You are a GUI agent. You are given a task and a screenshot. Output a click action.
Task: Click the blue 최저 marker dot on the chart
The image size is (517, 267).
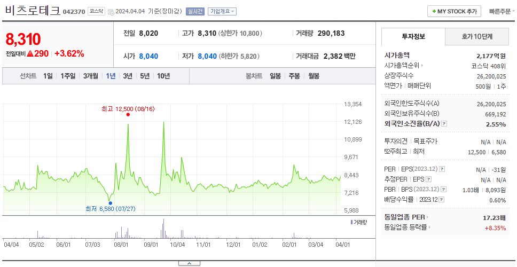[x=110, y=203]
